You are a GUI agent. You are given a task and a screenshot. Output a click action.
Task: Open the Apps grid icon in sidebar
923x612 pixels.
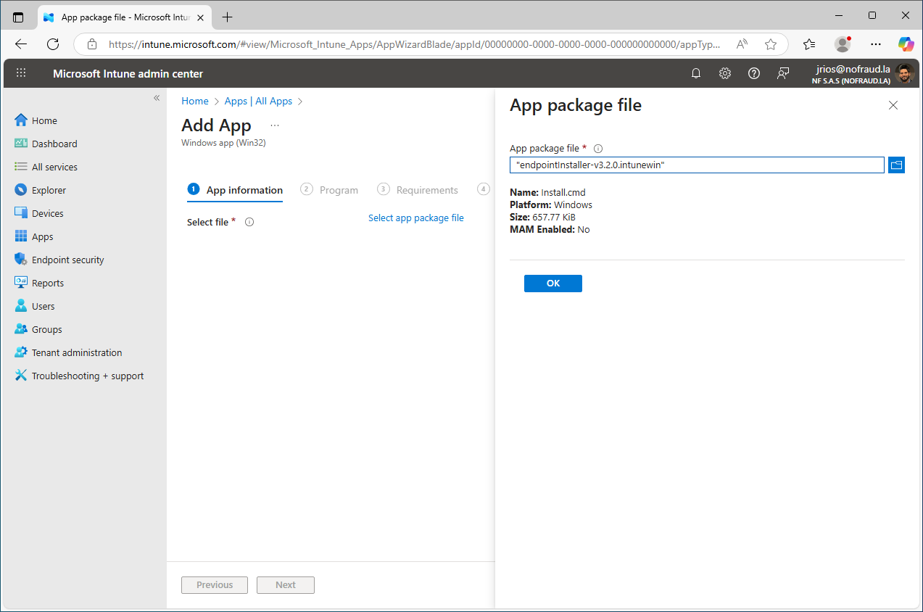(x=20, y=236)
